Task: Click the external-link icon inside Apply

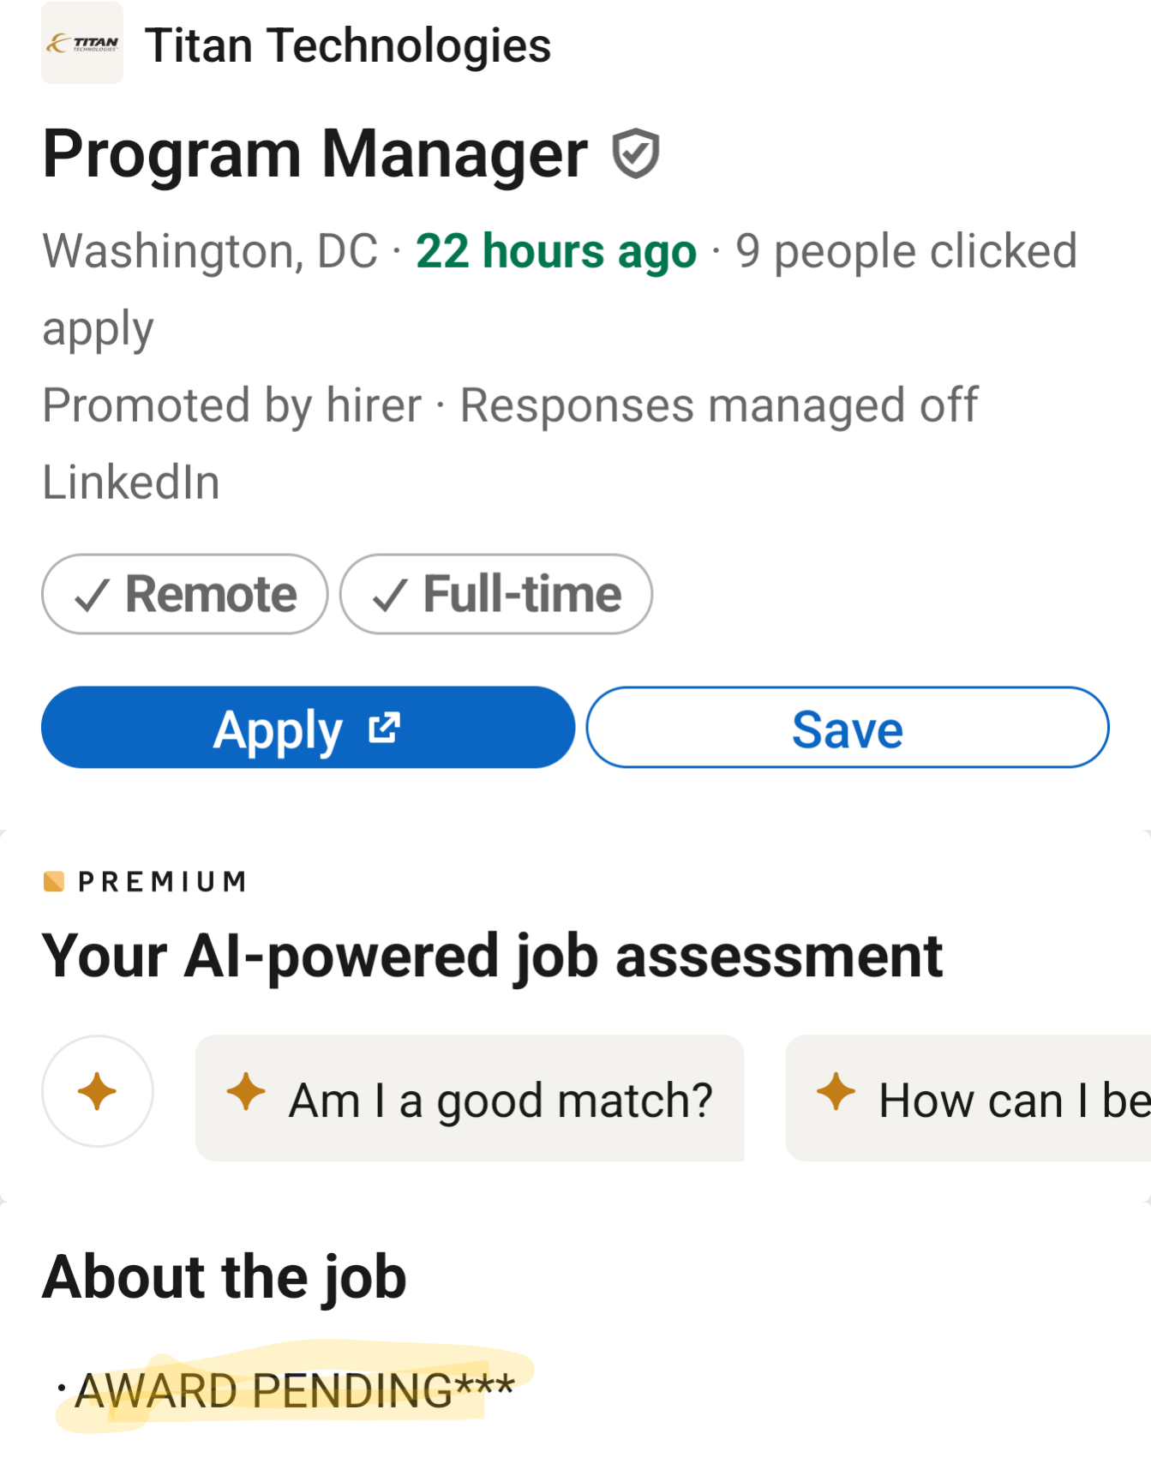Action: (x=384, y=728)
